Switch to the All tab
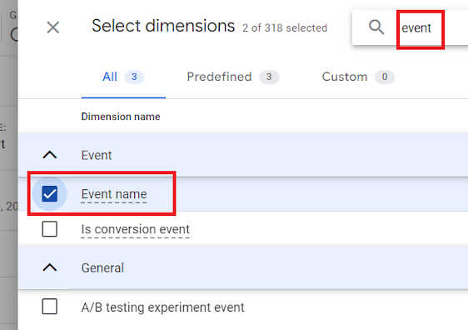Screen dimensions: 468x330 pyautogui.click(x=123, y=77)
